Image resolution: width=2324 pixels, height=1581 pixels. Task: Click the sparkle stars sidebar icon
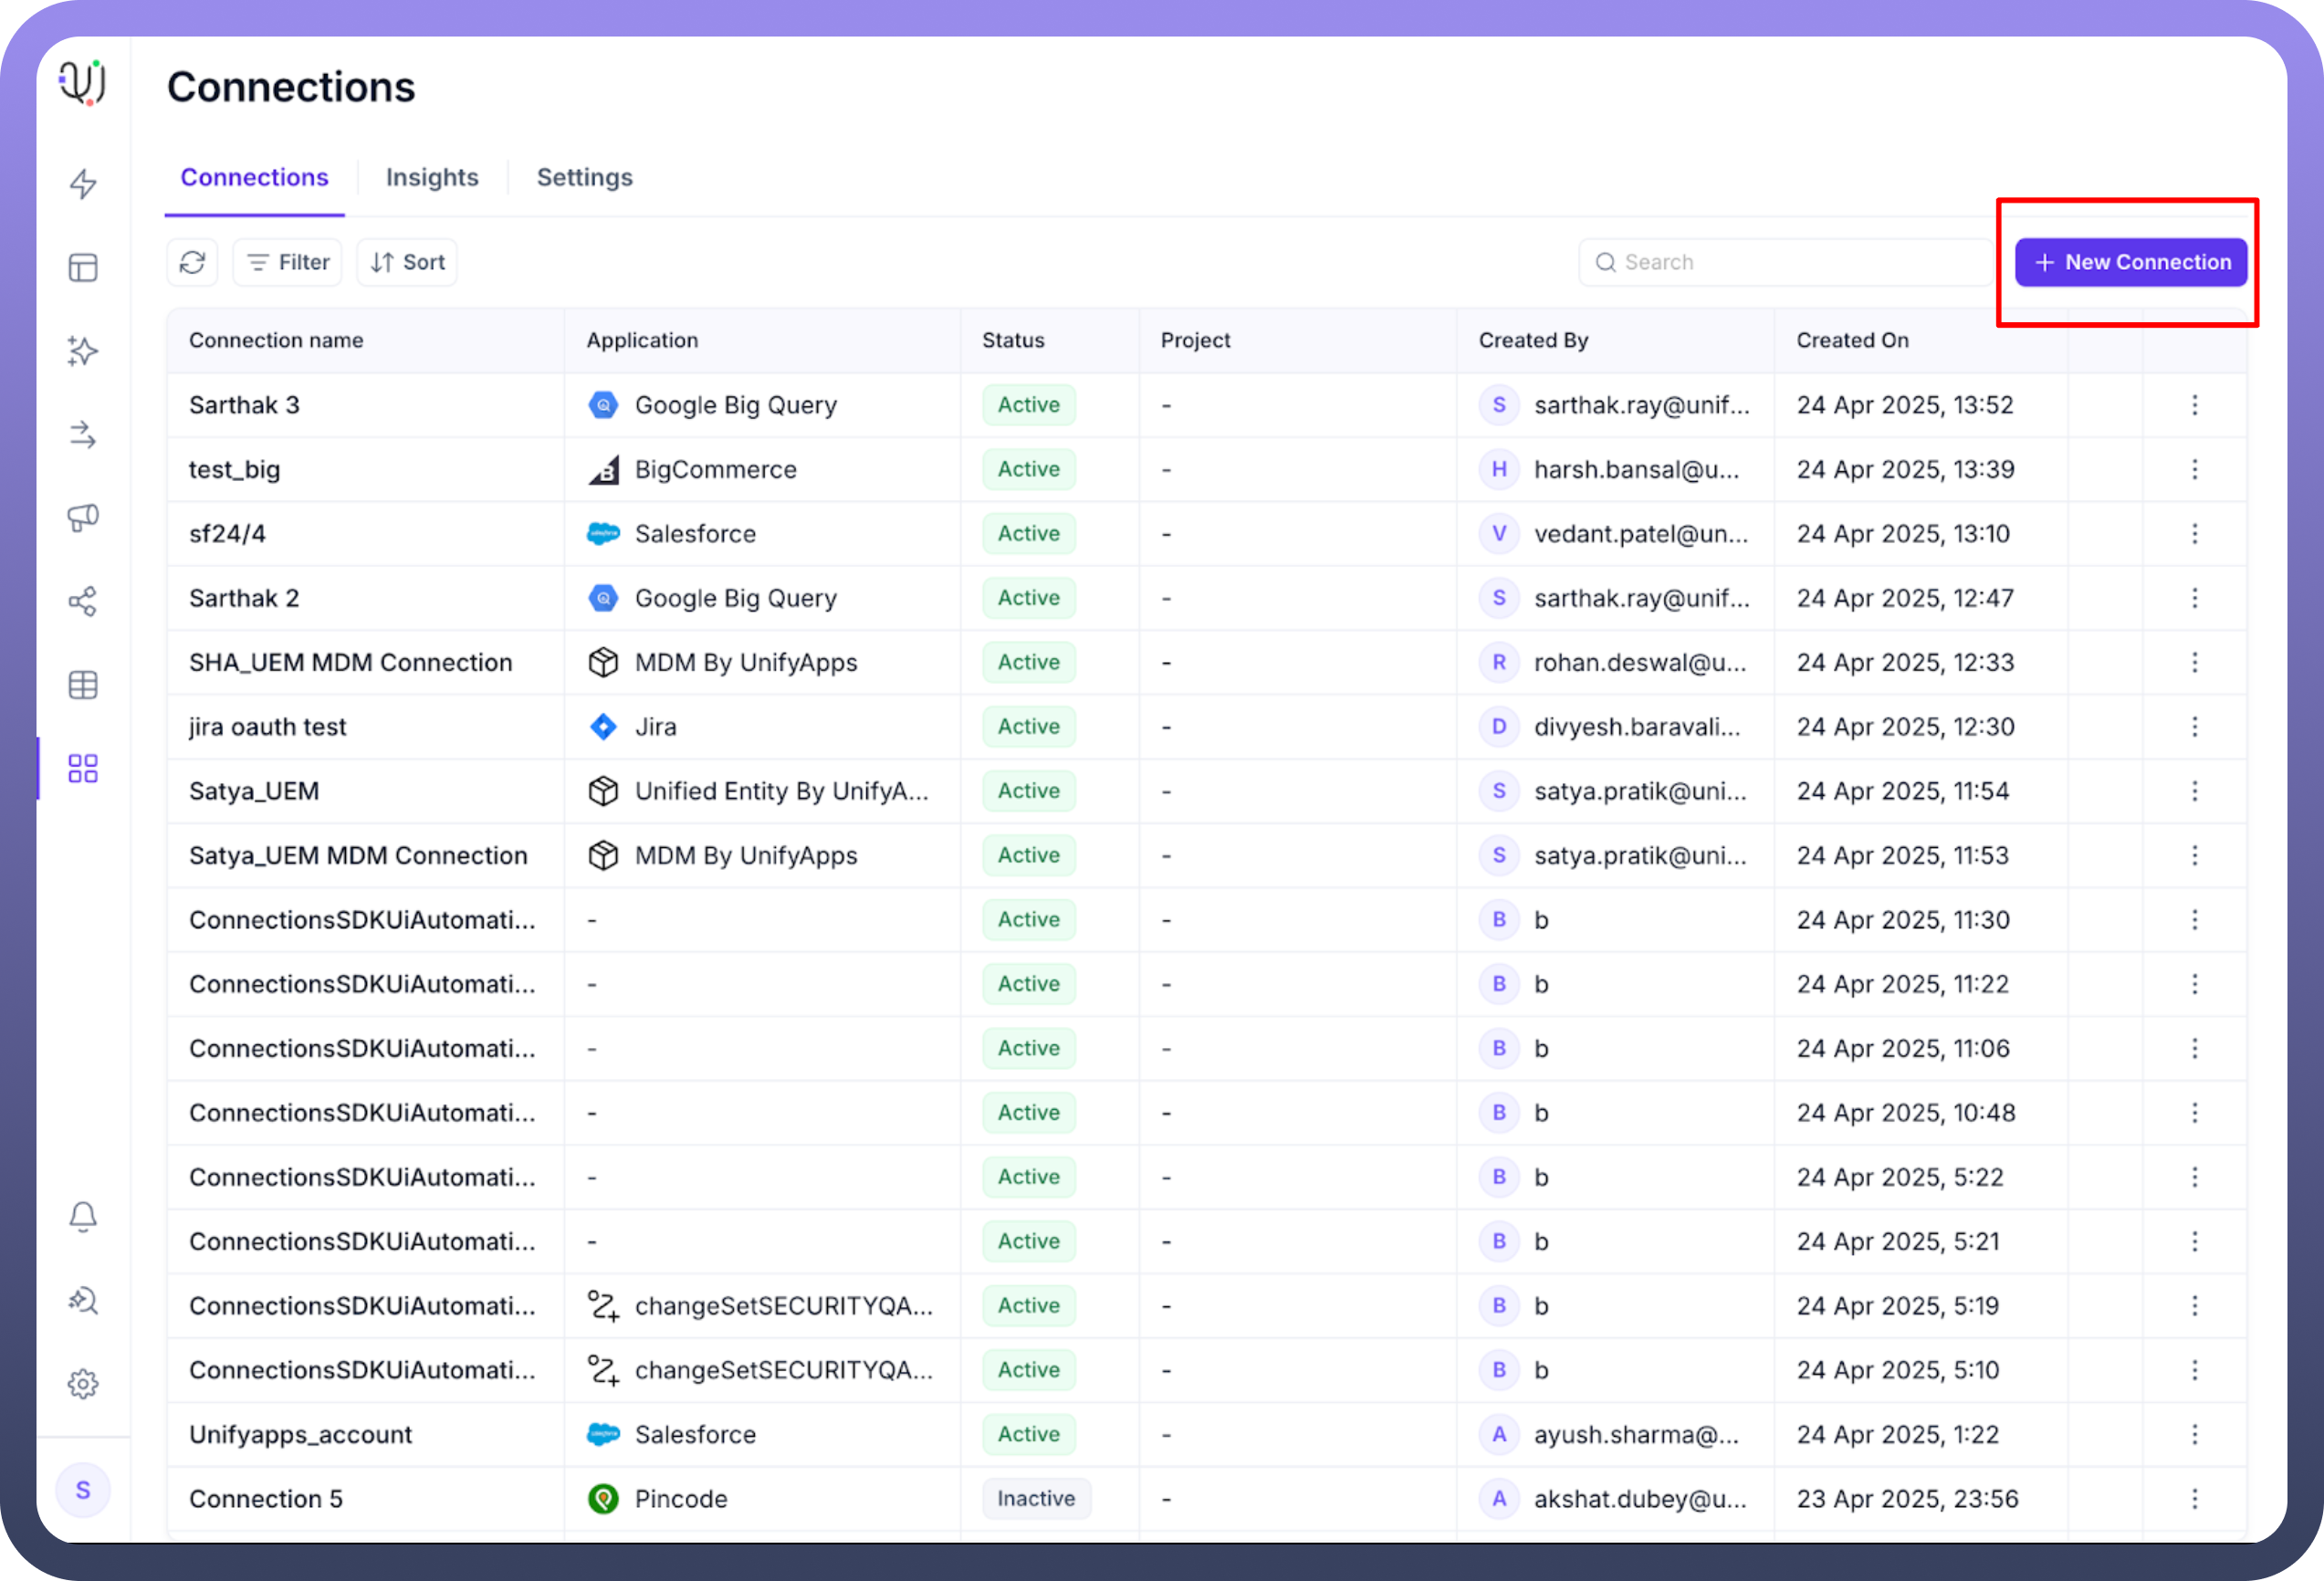coord(83,351)
